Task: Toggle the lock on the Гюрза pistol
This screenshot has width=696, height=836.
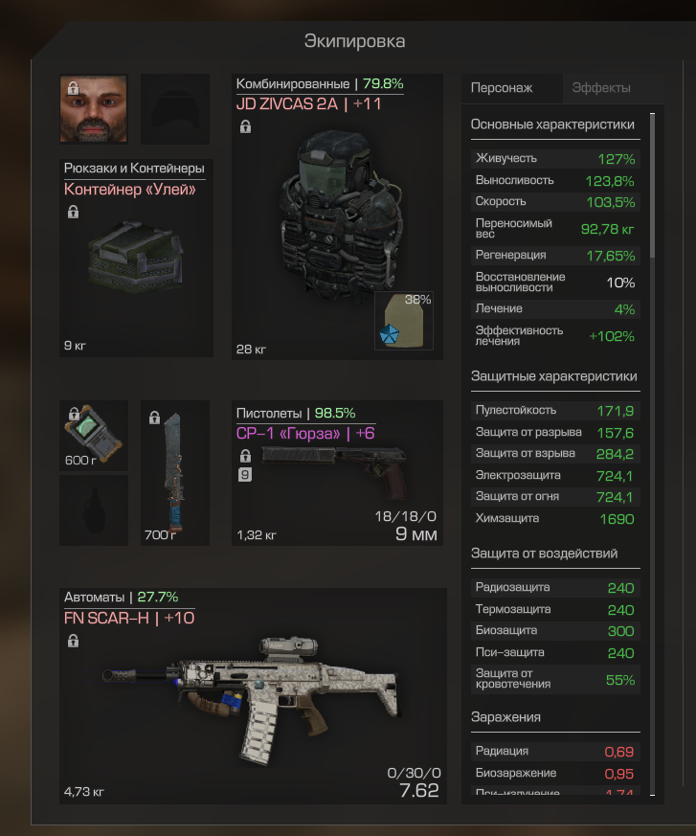Action: pyautogui.click(x=245, y=455)
